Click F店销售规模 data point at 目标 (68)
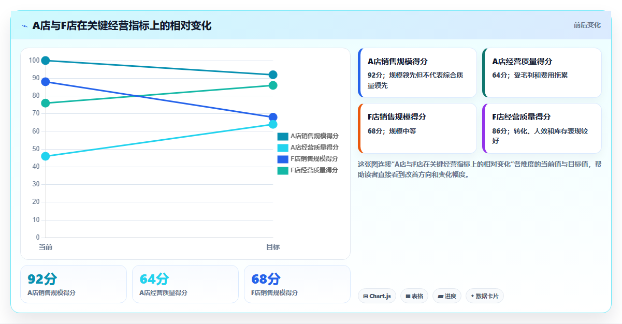The height and width of the screenshot is (324, 622). tap(273, 117)
